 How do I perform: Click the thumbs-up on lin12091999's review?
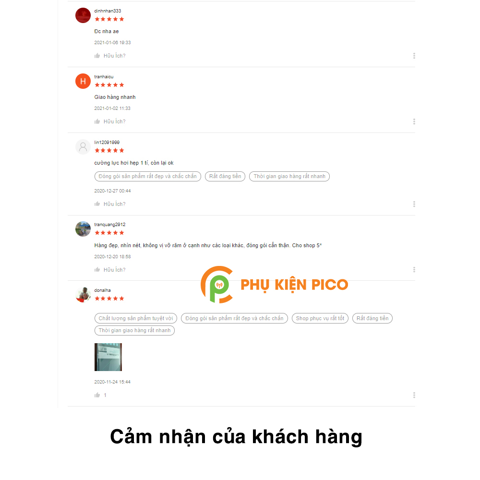pyautogui.click(x=97, y=204)
